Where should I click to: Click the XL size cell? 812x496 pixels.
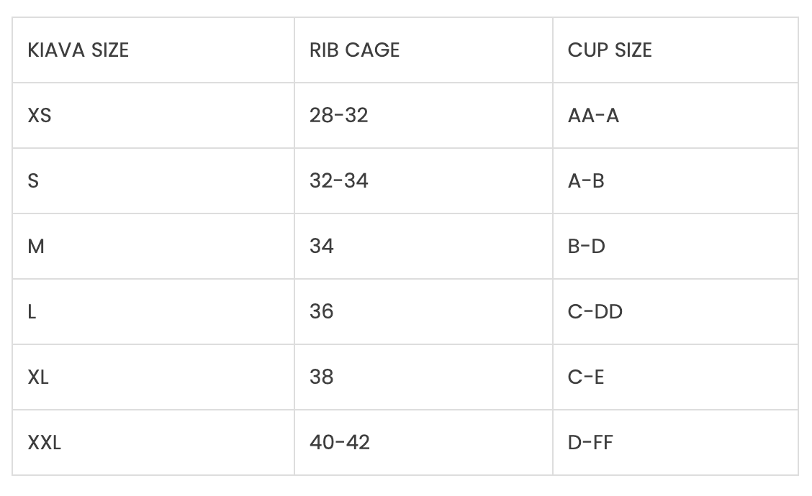38,377
